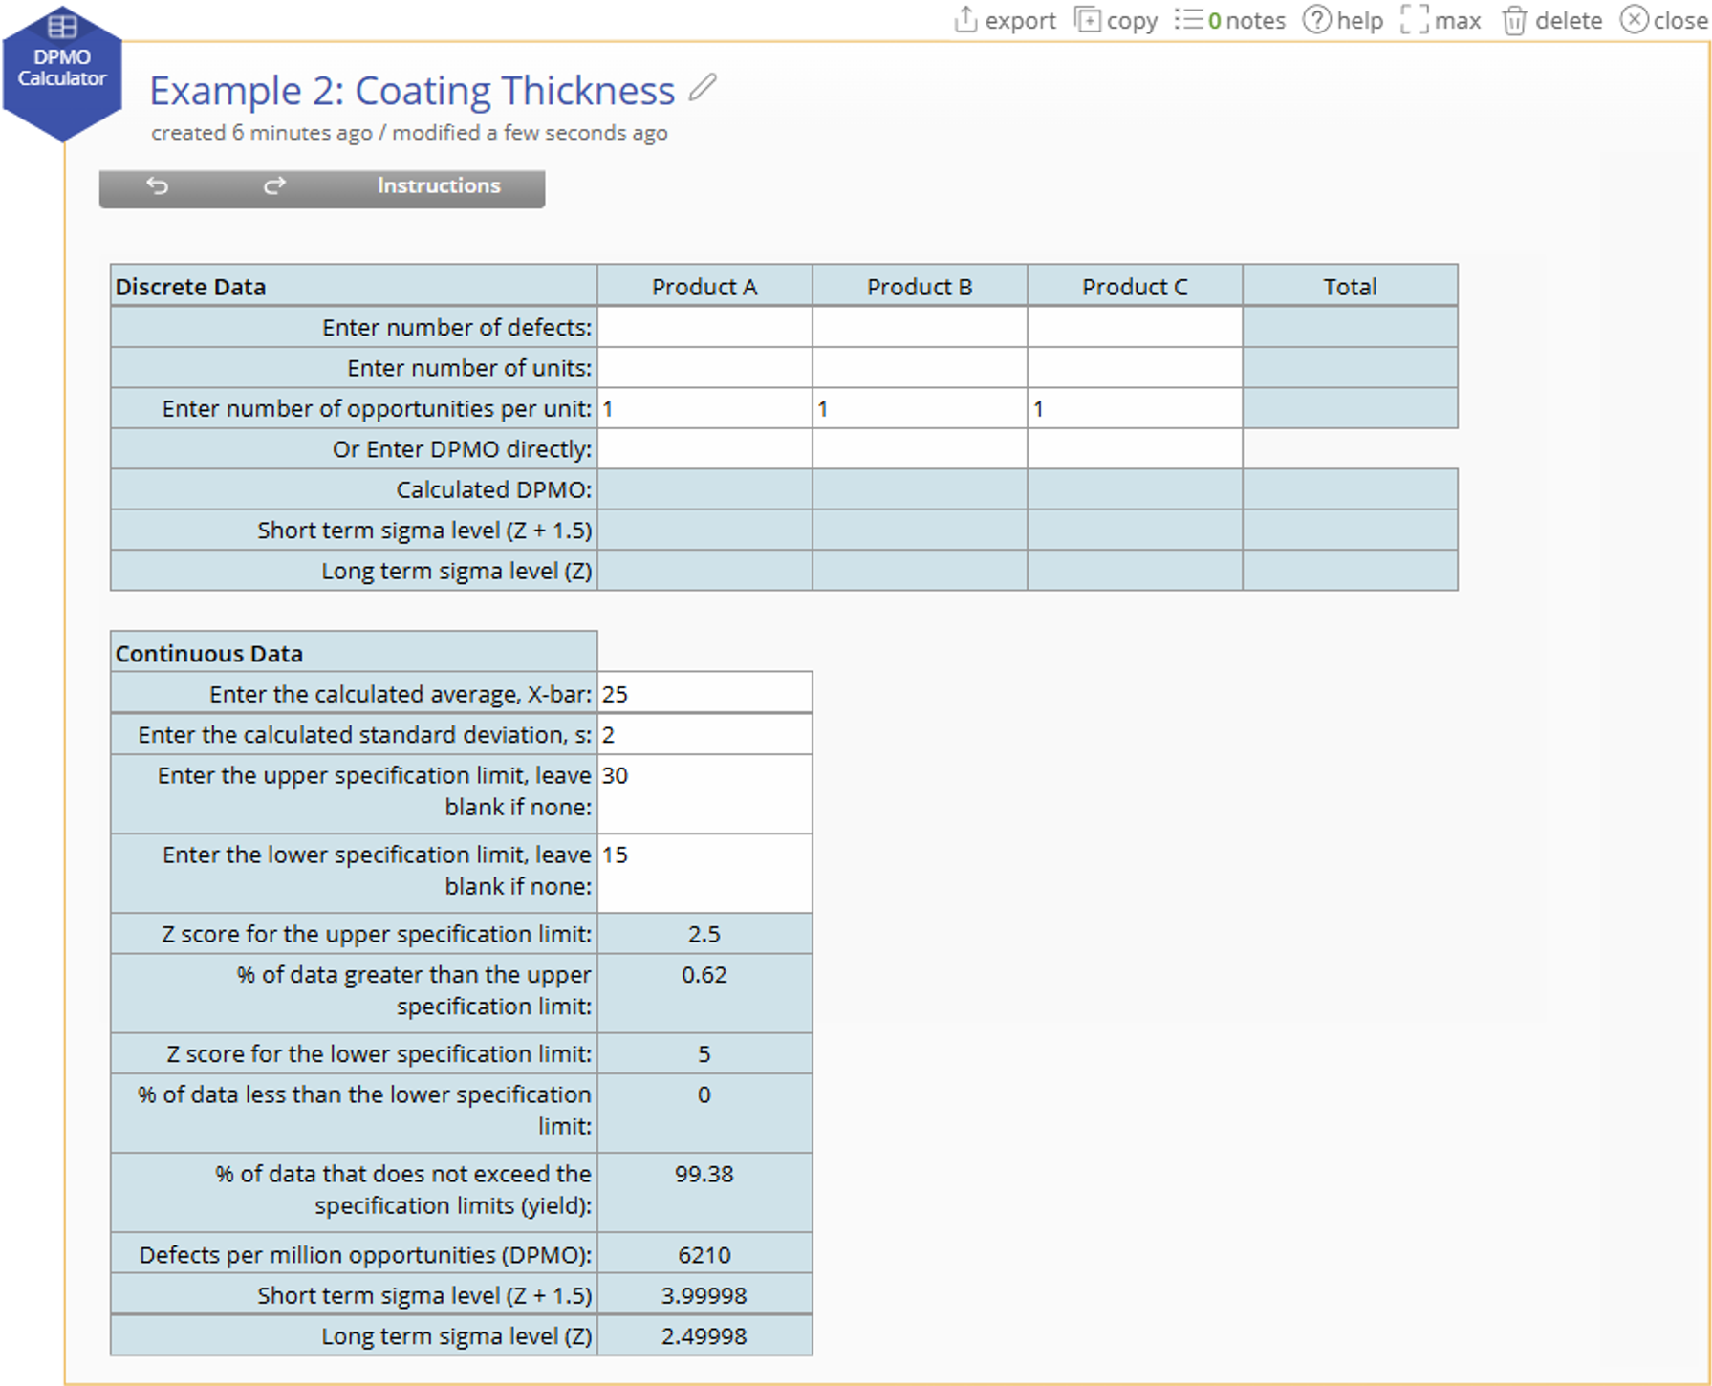Close the calculator with close icon

tap(1634, 20)
